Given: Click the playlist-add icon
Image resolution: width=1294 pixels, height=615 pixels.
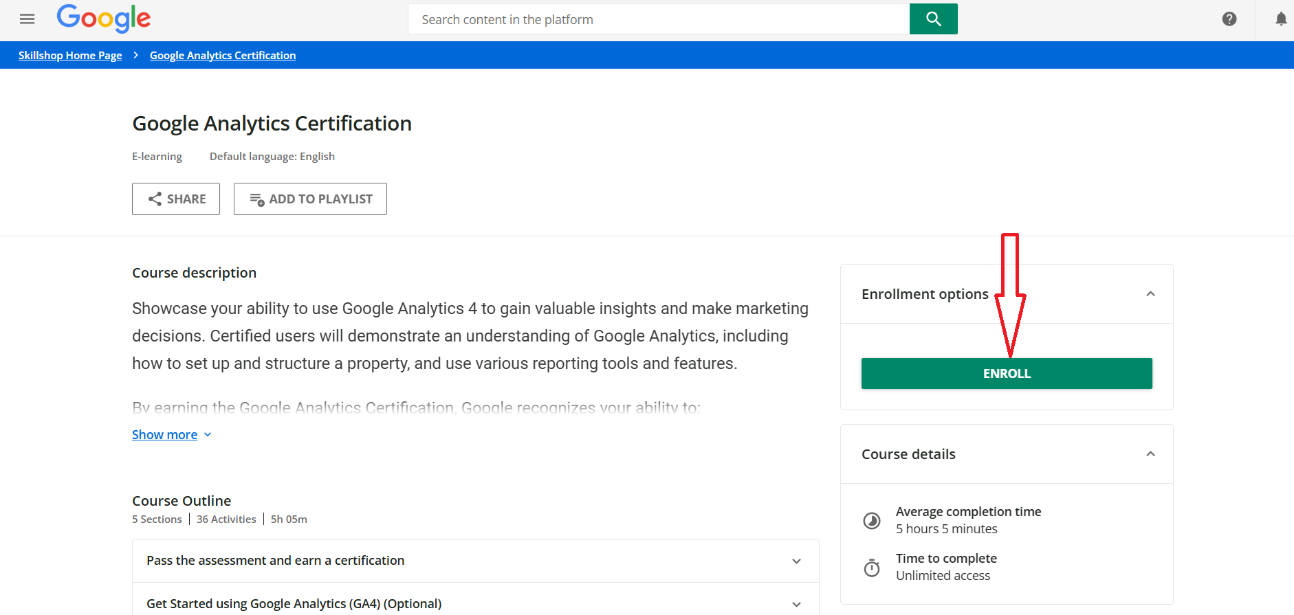Looking at the screenshot, I should (x=257, y=199).
